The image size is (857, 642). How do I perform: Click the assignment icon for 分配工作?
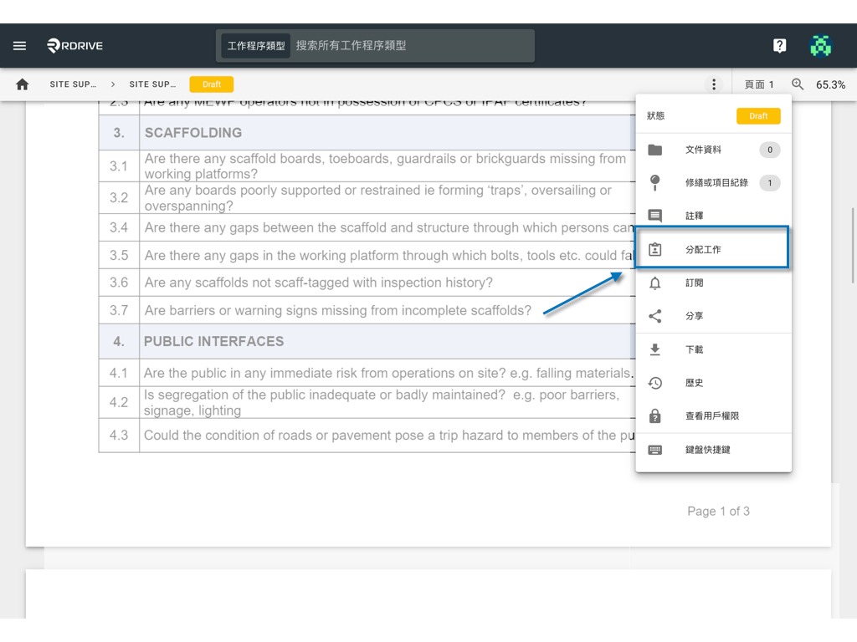coord(654,249)
